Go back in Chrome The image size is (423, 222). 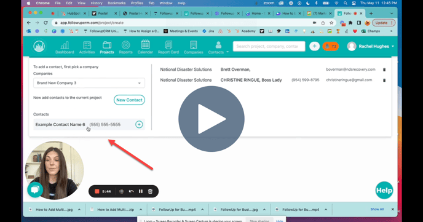[29, 23]
